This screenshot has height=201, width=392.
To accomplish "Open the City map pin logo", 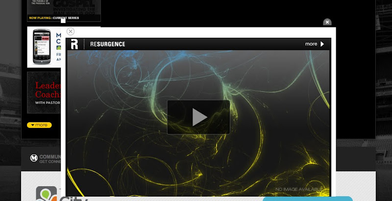I will pos(47,194).
